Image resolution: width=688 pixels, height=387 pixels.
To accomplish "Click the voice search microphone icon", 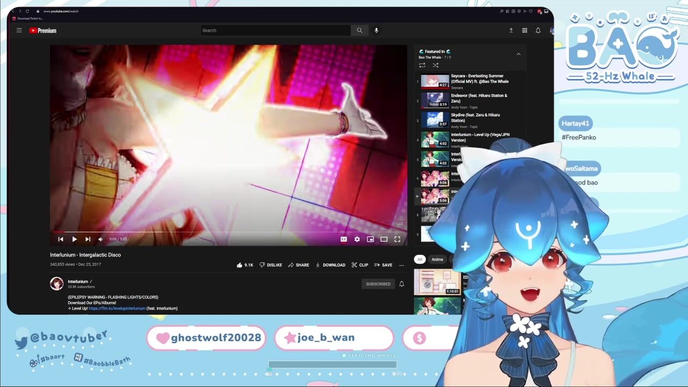I will [376, 31].
